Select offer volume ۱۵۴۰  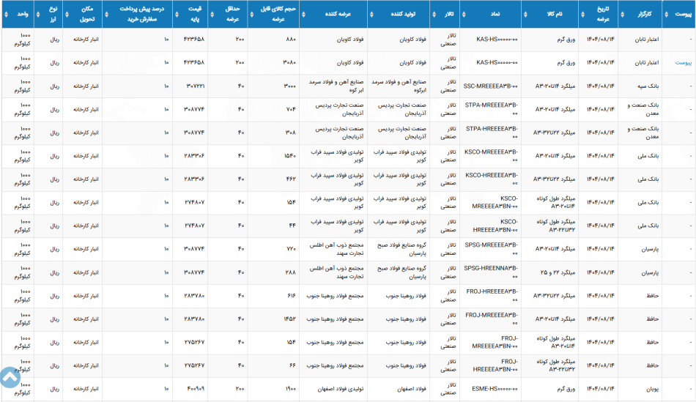tap(290, 156)
